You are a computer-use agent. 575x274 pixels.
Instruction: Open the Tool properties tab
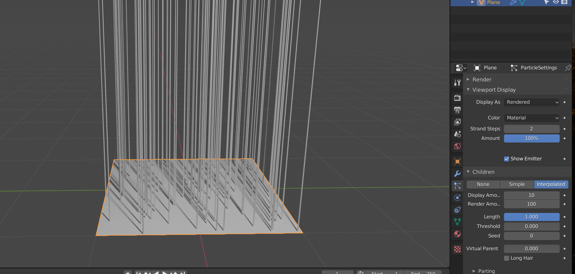pos(457,83)
